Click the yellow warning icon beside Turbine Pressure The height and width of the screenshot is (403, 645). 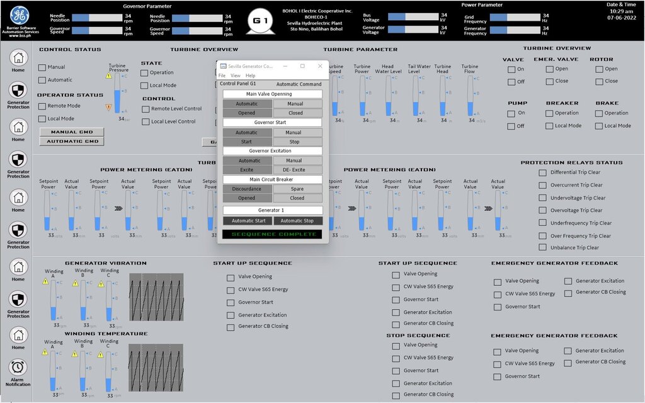coord(108,76)
